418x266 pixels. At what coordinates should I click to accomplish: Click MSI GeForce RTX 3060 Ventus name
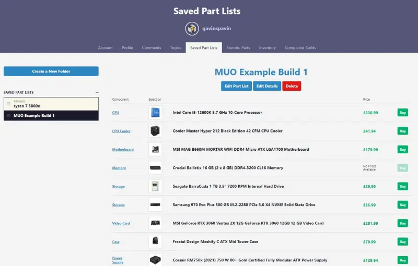click(x=248, y=223)
